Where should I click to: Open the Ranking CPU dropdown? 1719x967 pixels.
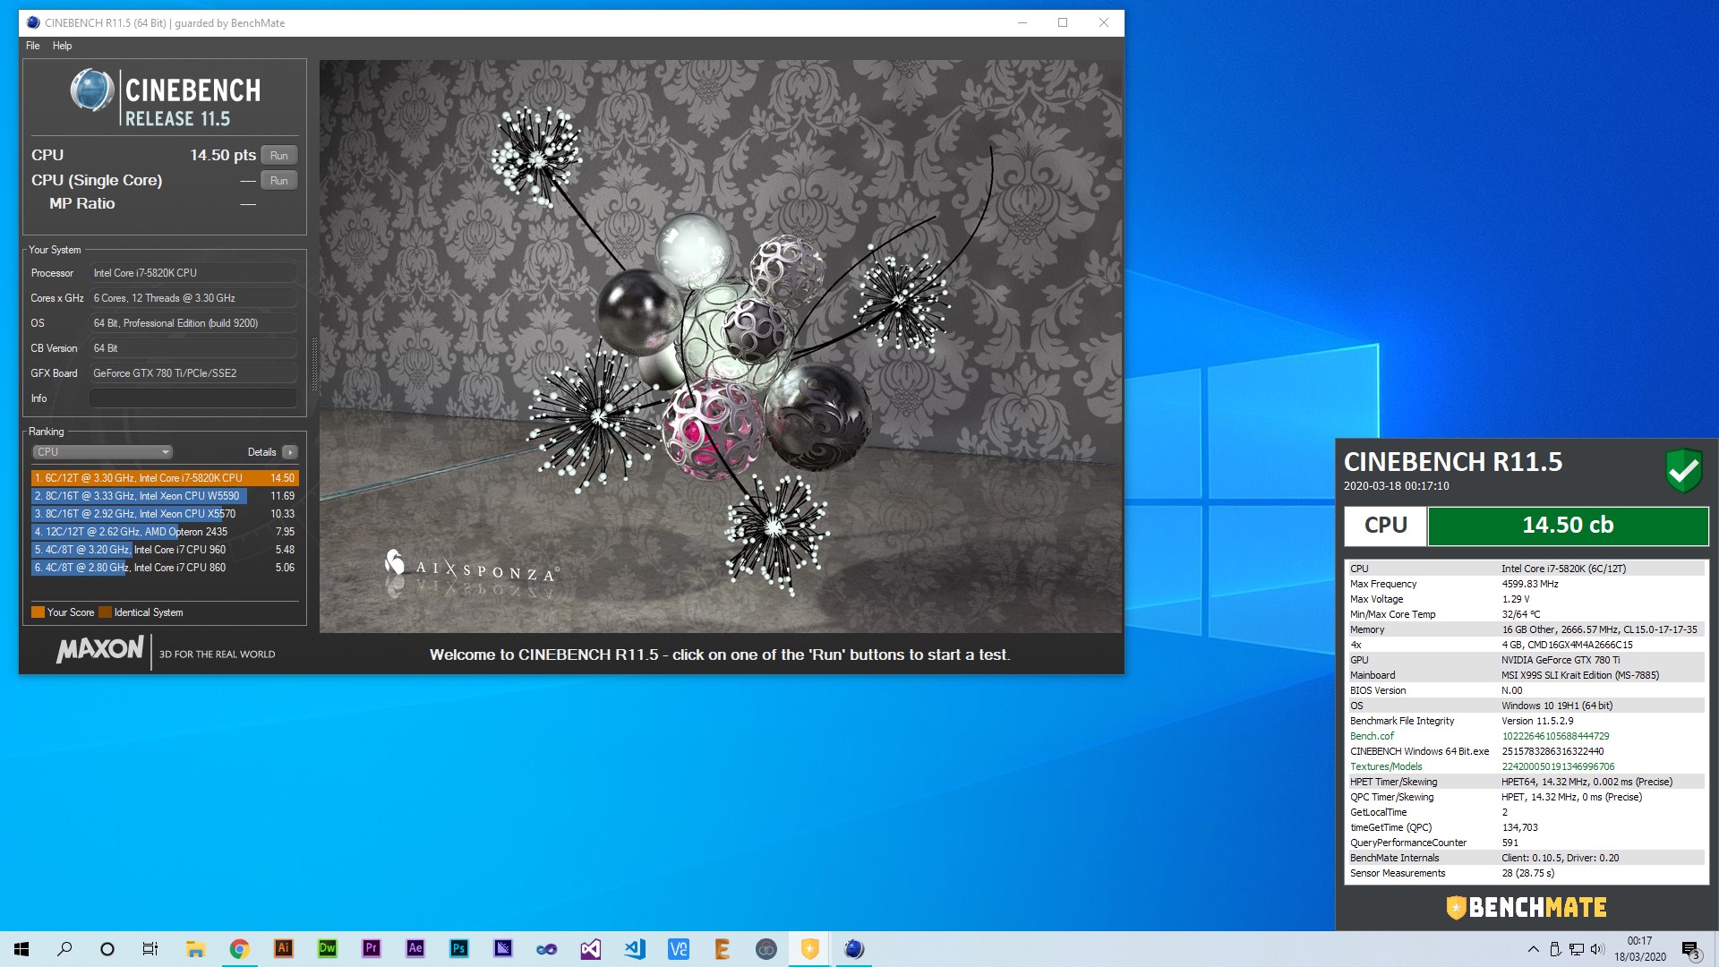coord(102,452)
